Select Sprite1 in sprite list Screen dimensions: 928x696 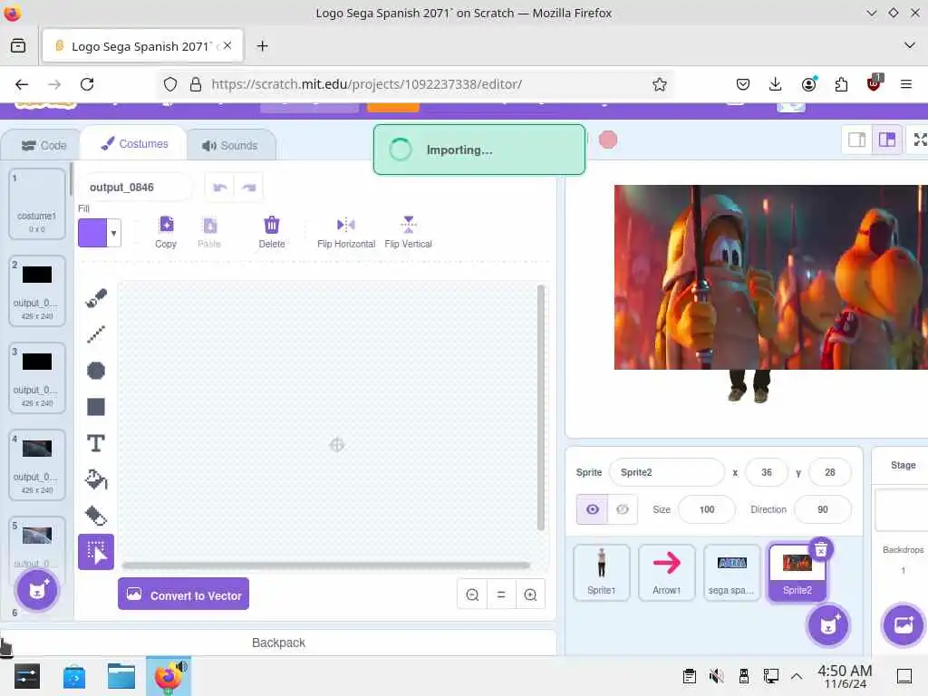[x=602, y=573]
